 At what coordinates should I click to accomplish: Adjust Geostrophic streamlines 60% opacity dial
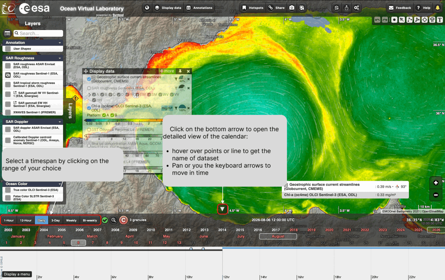(182, 78)
